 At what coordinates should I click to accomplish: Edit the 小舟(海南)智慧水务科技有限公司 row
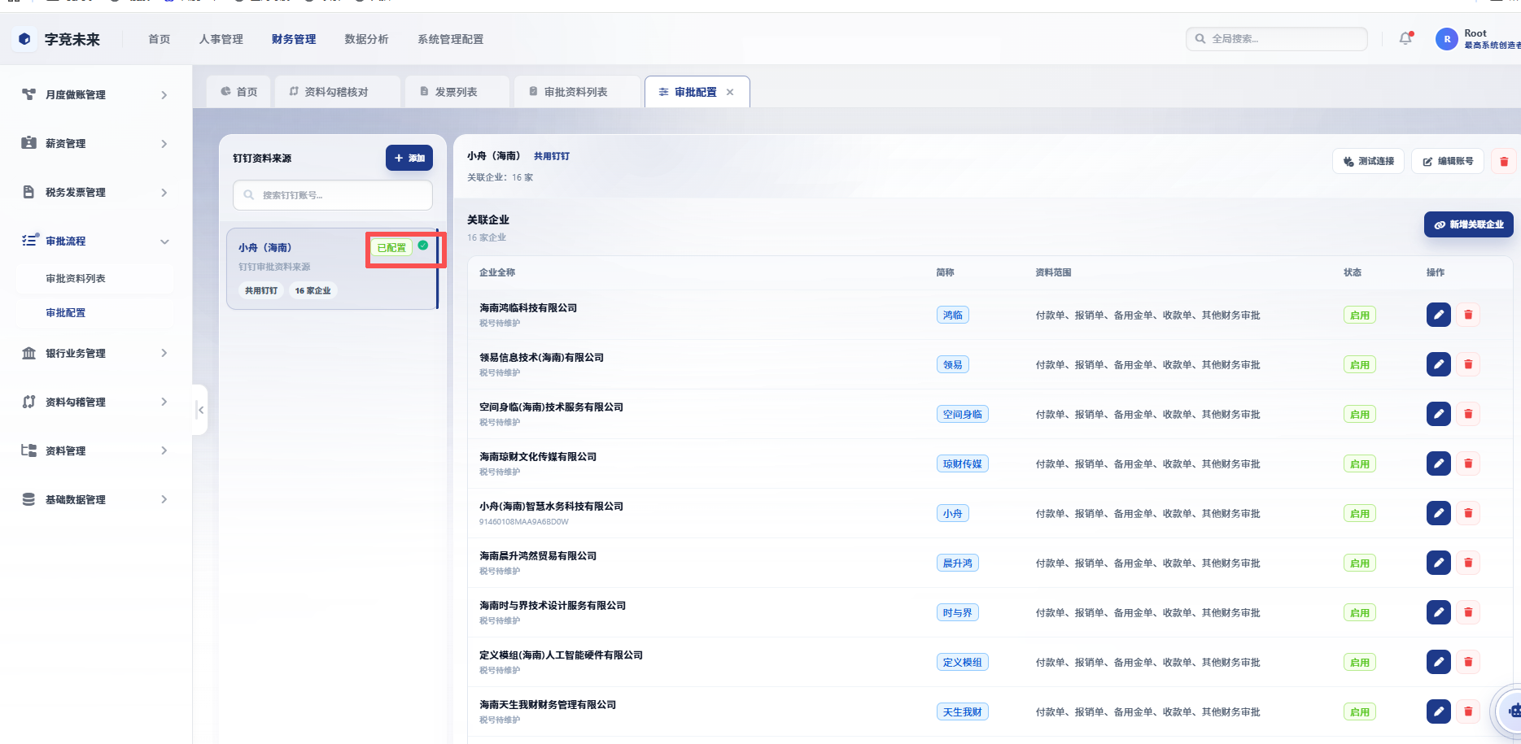1438,513
